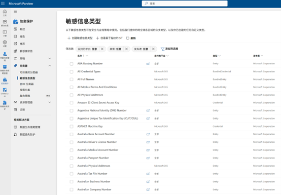
Task: Expand the 资源管理器 explorers chevron
Action: pos(50,102)
